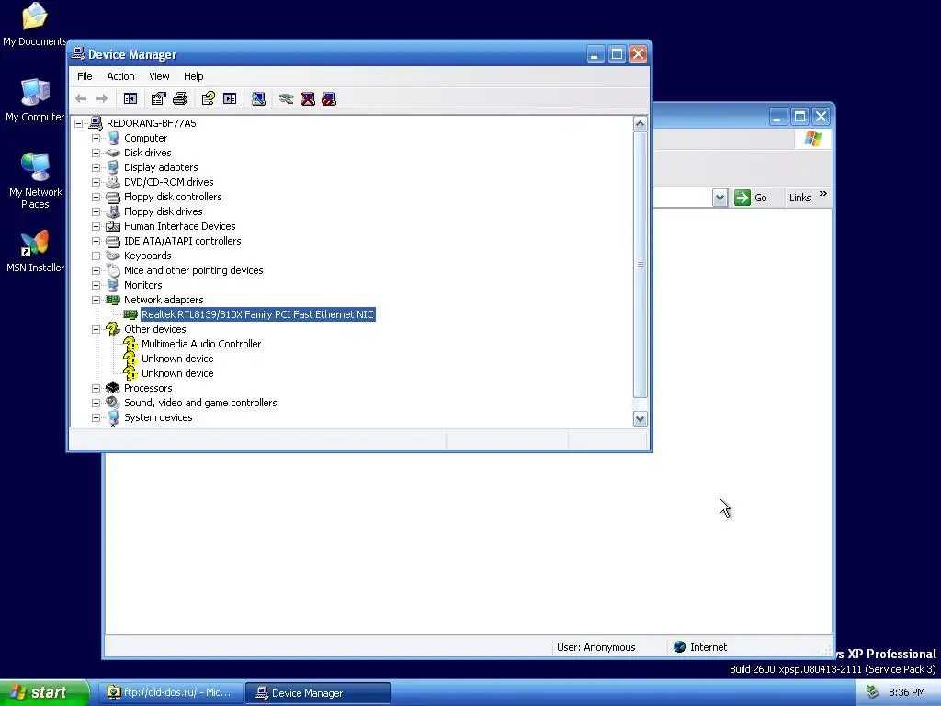Click User: Anonymous in browser status bar
Screen dimensions: 941x706
(595, 646)
